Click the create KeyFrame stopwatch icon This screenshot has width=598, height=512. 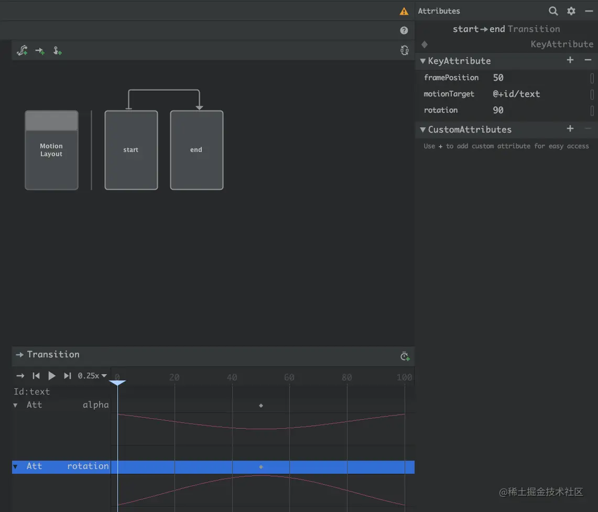[x=405, y=356]
